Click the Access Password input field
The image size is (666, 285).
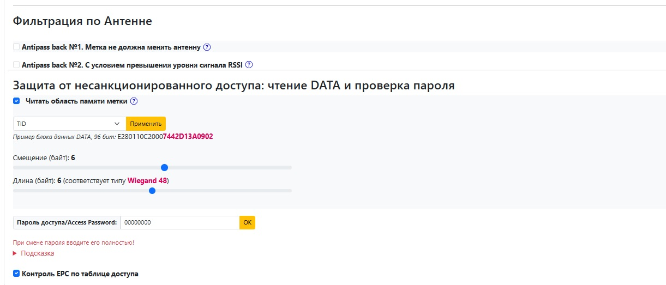pos(179,222)
